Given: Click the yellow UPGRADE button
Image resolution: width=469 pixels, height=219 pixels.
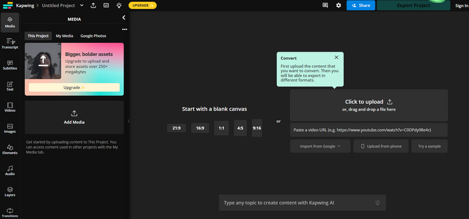Looking at the screenshot, I should pos(142,5).
